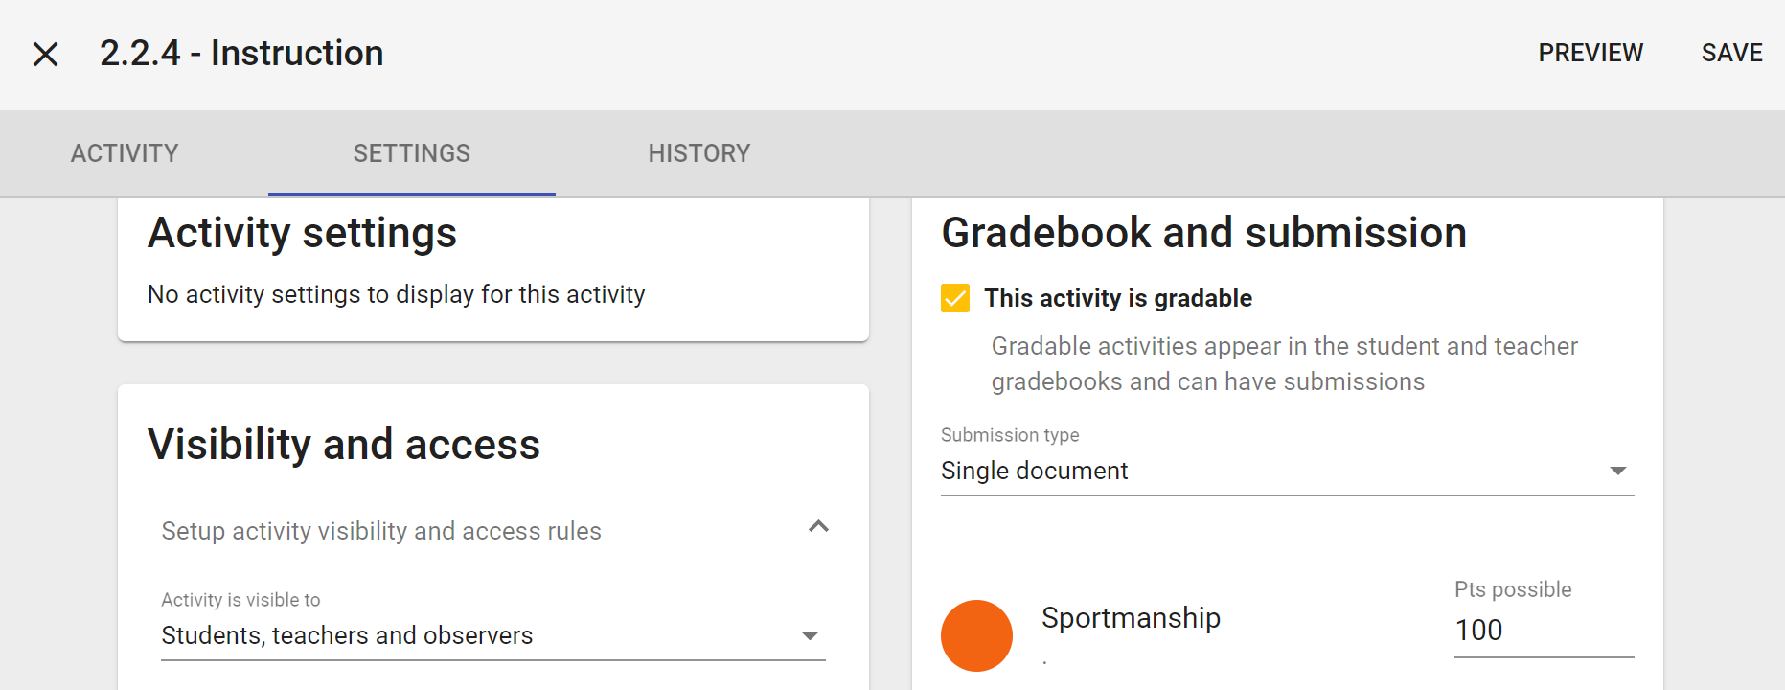Image resolution: width=1785 pixels, height=690 pixels.
Task: Select the orange Sportmanship category circle
Action: pyautogui.click(x=976, y=635)
